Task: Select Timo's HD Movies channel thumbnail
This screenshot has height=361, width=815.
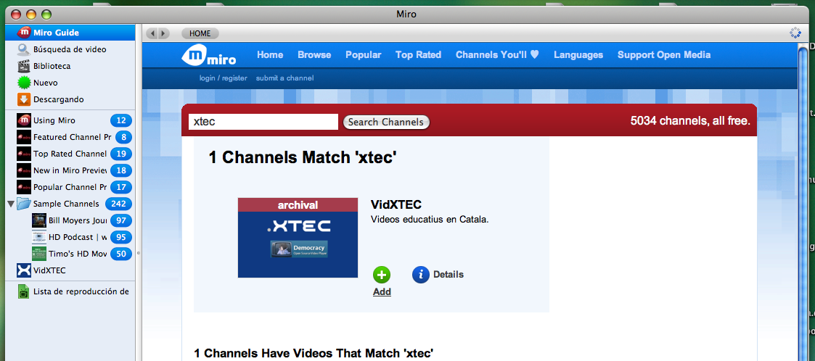Action: coord(39,254)
